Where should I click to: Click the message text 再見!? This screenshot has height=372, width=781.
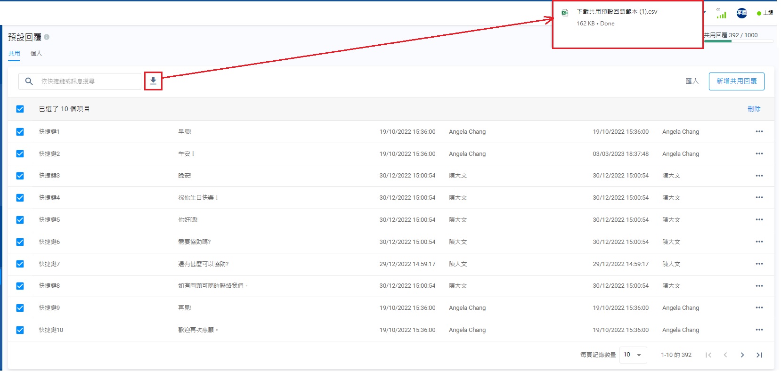[x=185, y=308]
